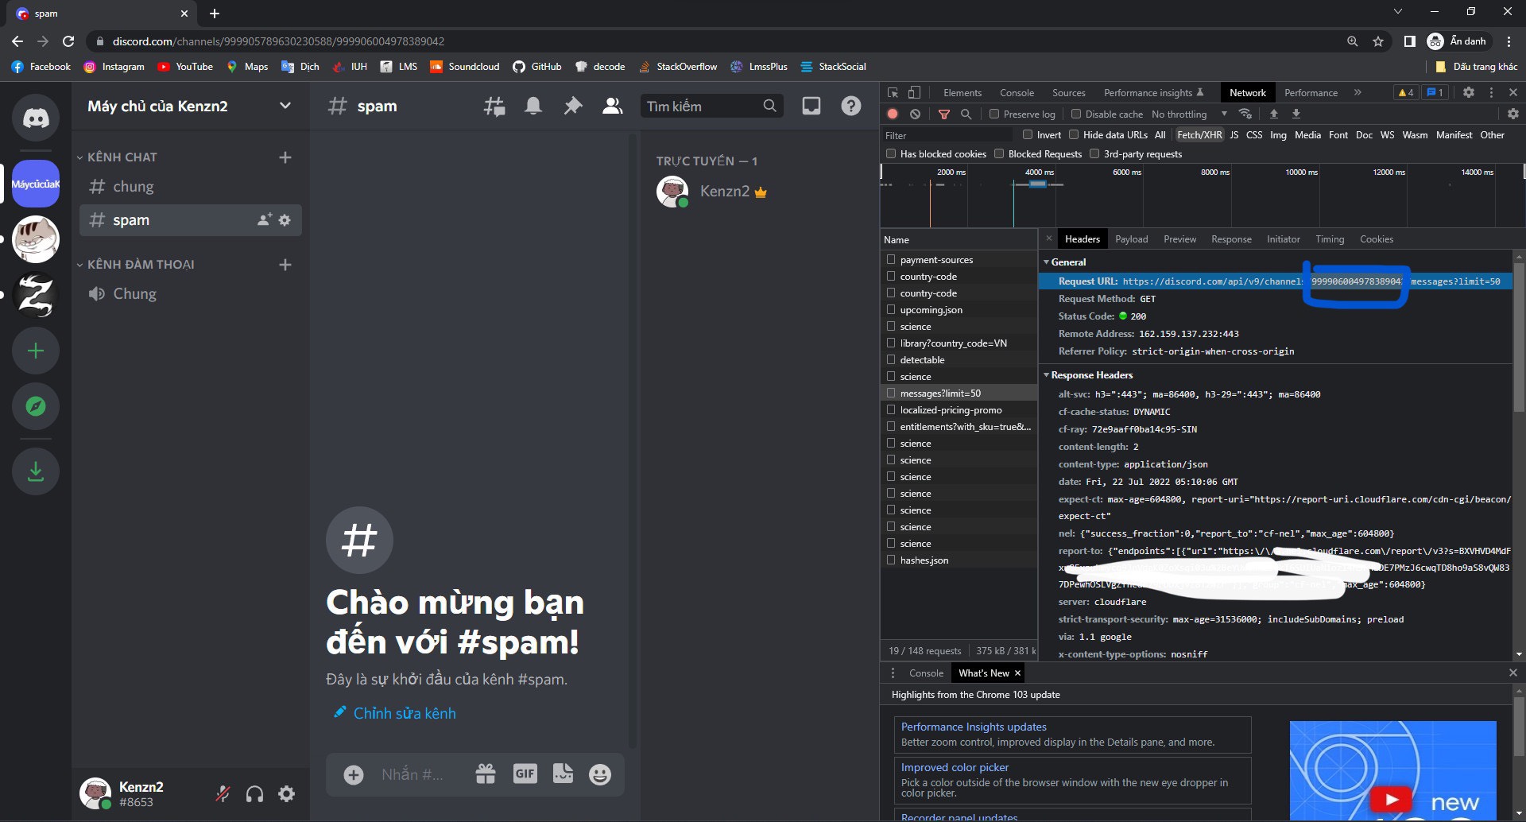The image size is (1526, 822).
Task: Open the Discord home button in sidebar
Action: pyautogui.click(x=35, y=118)
